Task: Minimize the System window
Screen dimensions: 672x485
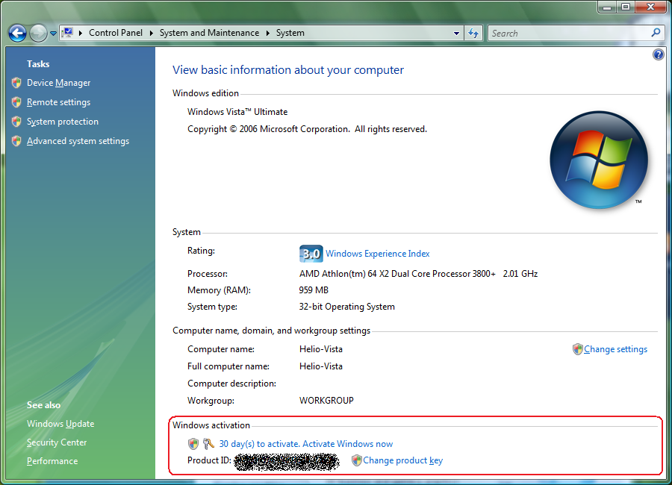Action: 606,7
